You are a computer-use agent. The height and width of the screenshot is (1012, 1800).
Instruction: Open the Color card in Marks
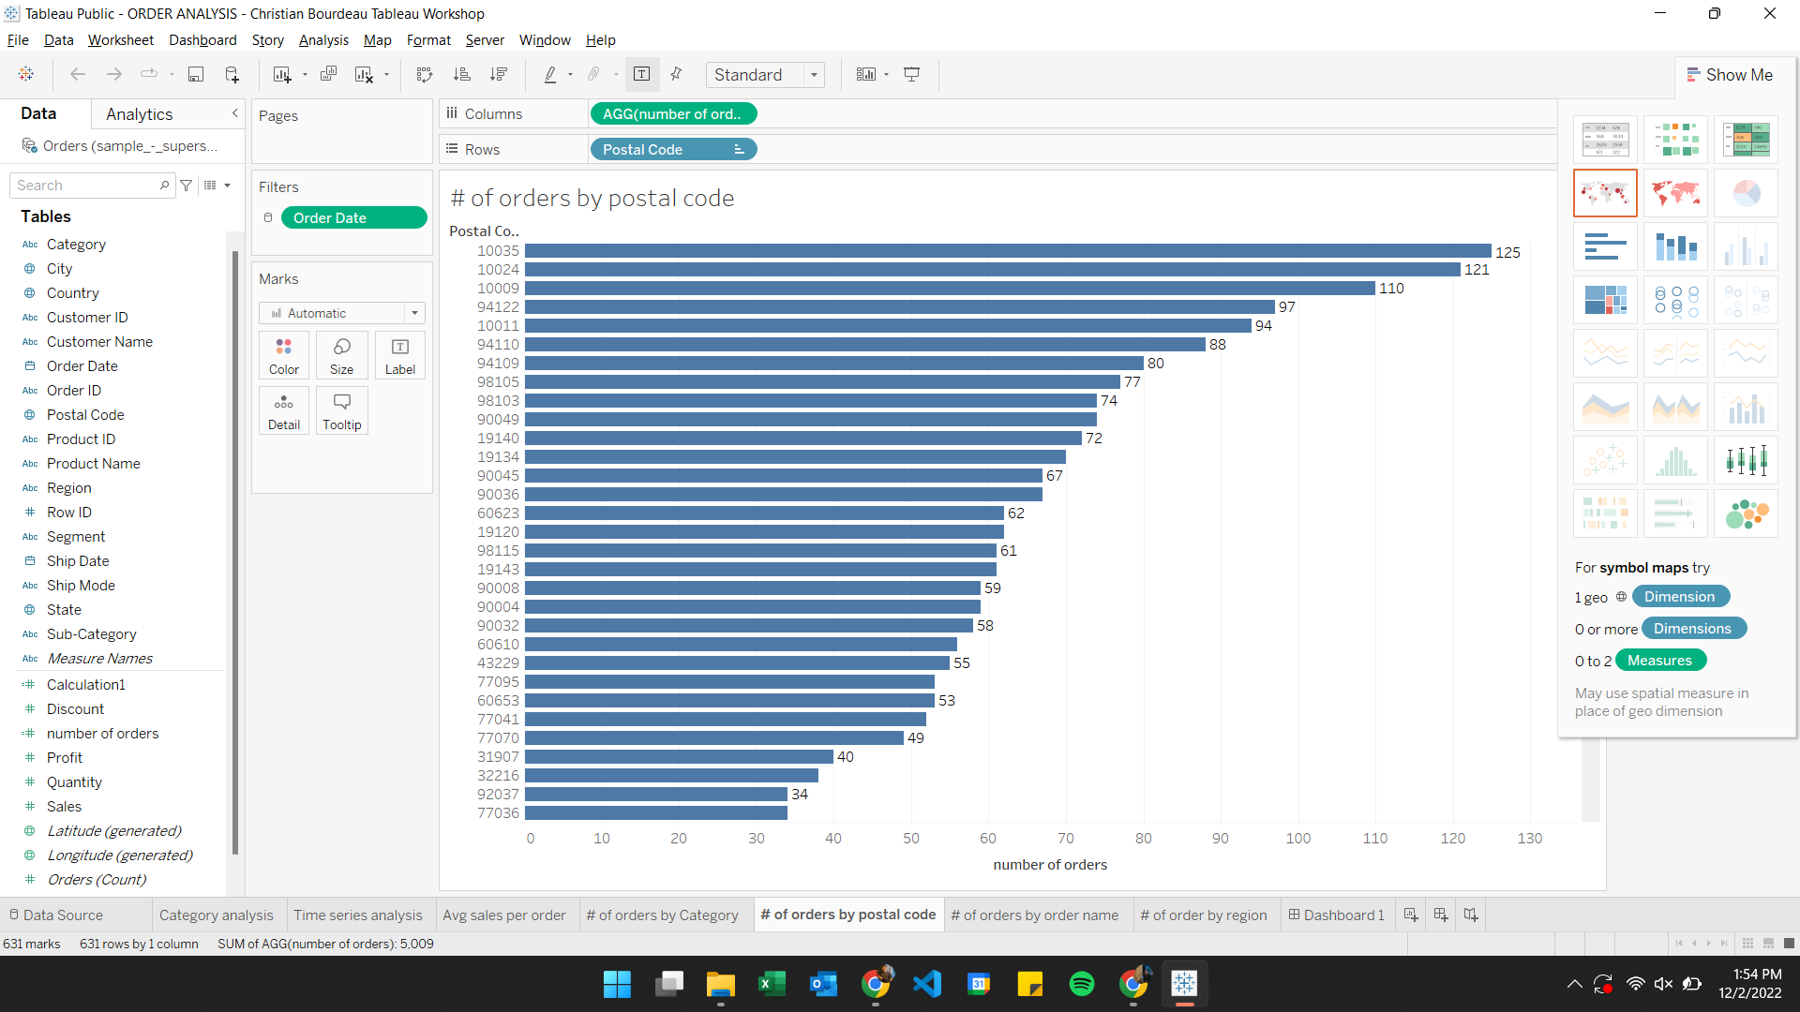point(283,354)
